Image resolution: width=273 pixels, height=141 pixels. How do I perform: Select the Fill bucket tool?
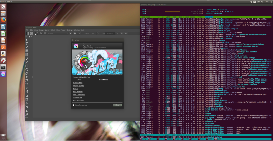[27, 111]
